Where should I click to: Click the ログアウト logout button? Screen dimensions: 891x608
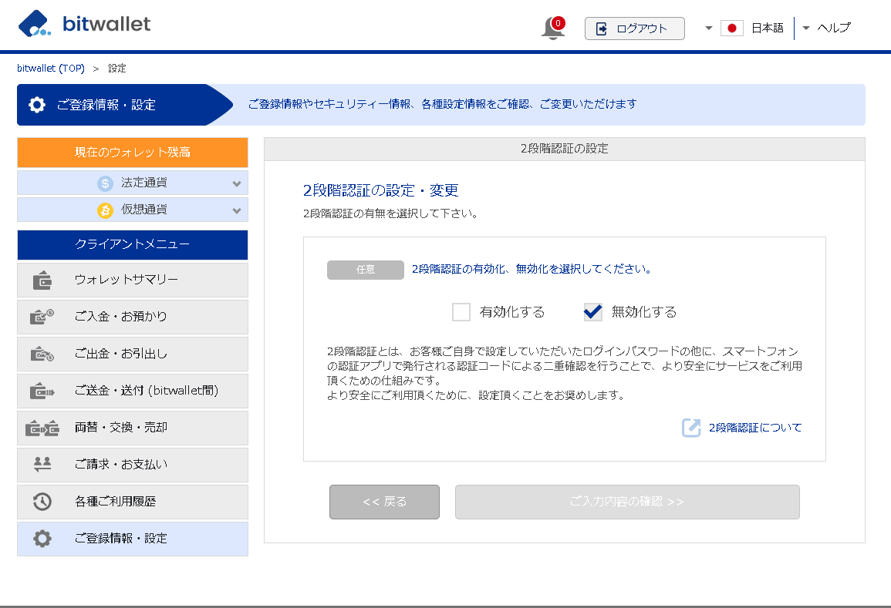pyautogui.click(x=635, y=29)
